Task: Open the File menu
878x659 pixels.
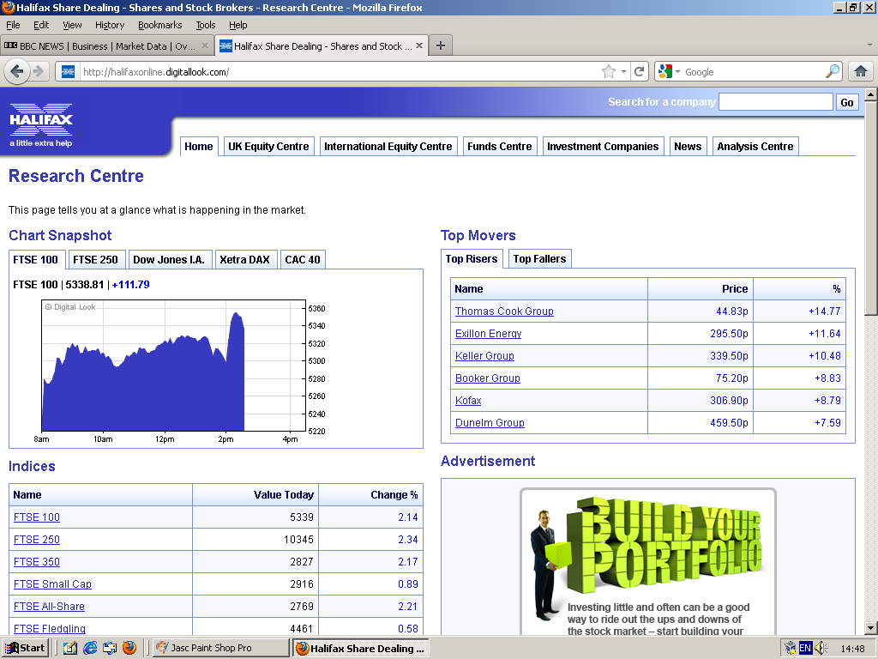Action: tap(13, 25)
